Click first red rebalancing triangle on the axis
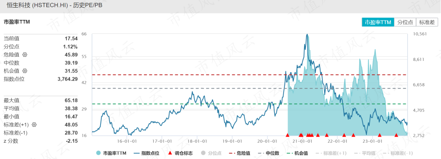Image resolution: width=441 pixels, height=159 pixels. [287, 135]
